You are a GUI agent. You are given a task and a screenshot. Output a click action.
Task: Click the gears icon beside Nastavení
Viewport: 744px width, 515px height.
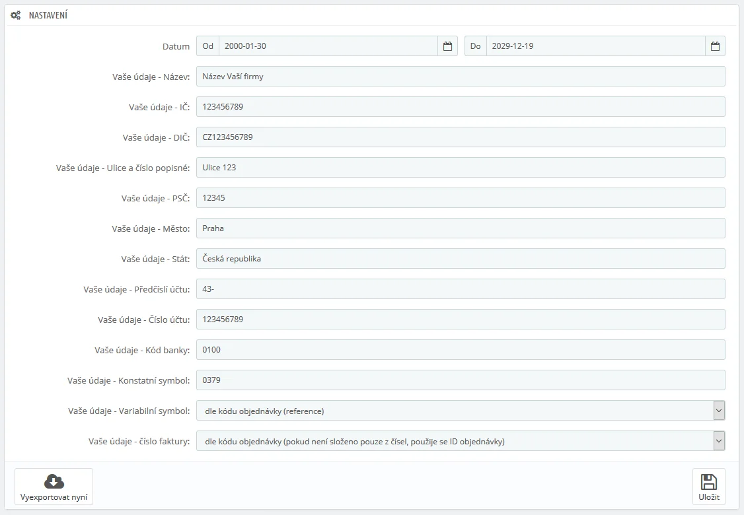[16, 15]
